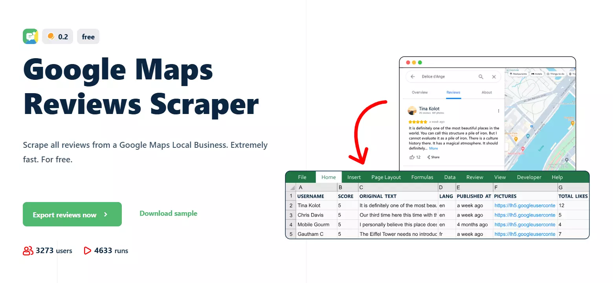This screenshot has width=613, height=283.
Task: Click the USERNAME header cell
Action: tap(316, 196)
